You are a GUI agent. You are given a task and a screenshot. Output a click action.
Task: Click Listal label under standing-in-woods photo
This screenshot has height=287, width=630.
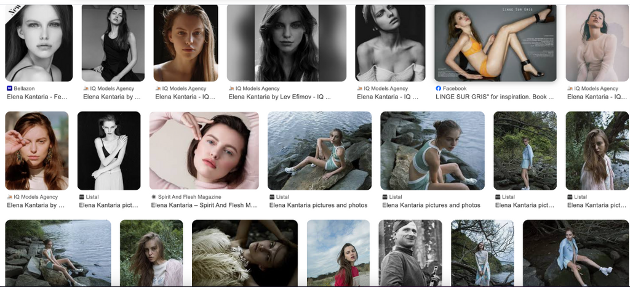pos(509,197)
